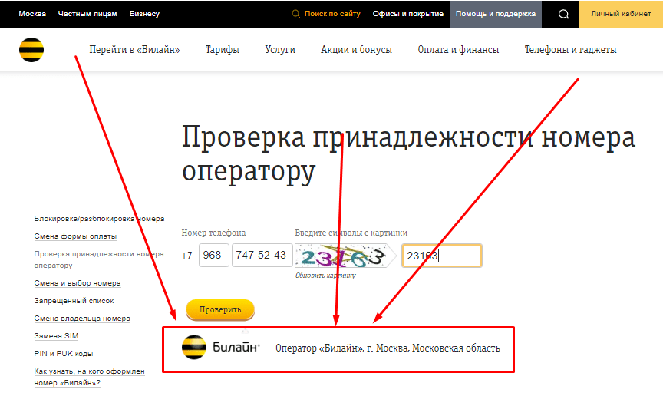Screen dimensions: 663x406
Task: Click the yellow Проверить button
Action: coord(220,309)
